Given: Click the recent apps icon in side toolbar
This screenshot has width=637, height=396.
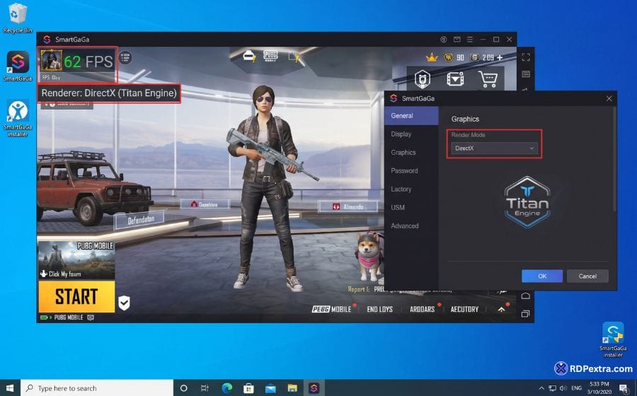Looking at the screenshot, I should coord(526,314).
